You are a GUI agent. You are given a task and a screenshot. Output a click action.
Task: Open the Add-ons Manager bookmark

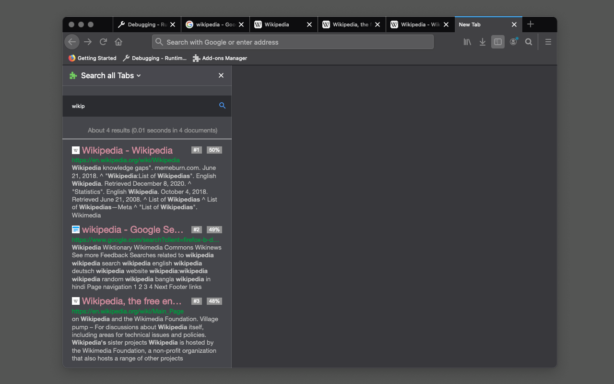pos(220,58)
